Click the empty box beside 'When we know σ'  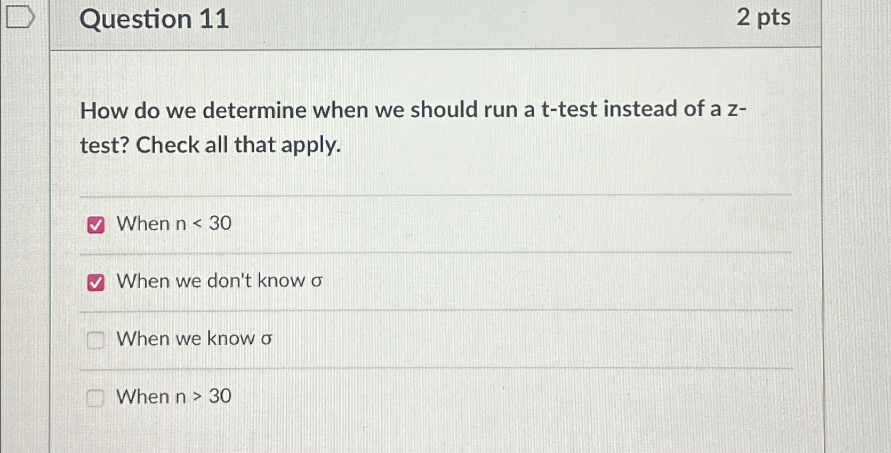coord(96,340)
